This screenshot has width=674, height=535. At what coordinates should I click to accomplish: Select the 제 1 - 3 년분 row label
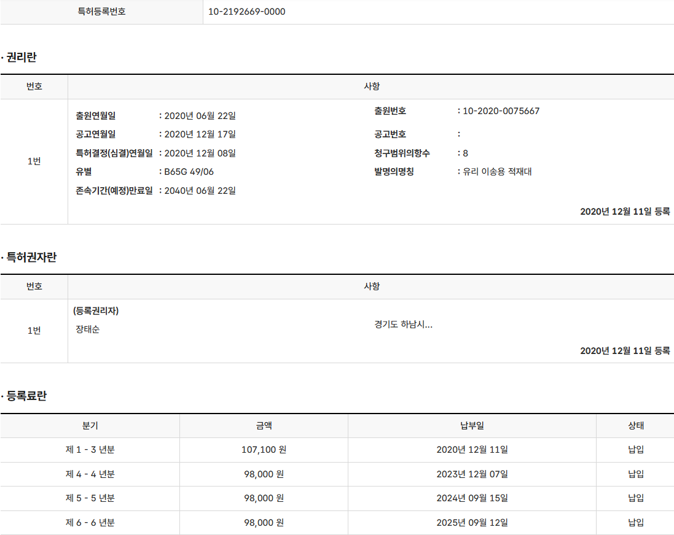(90, 450)
